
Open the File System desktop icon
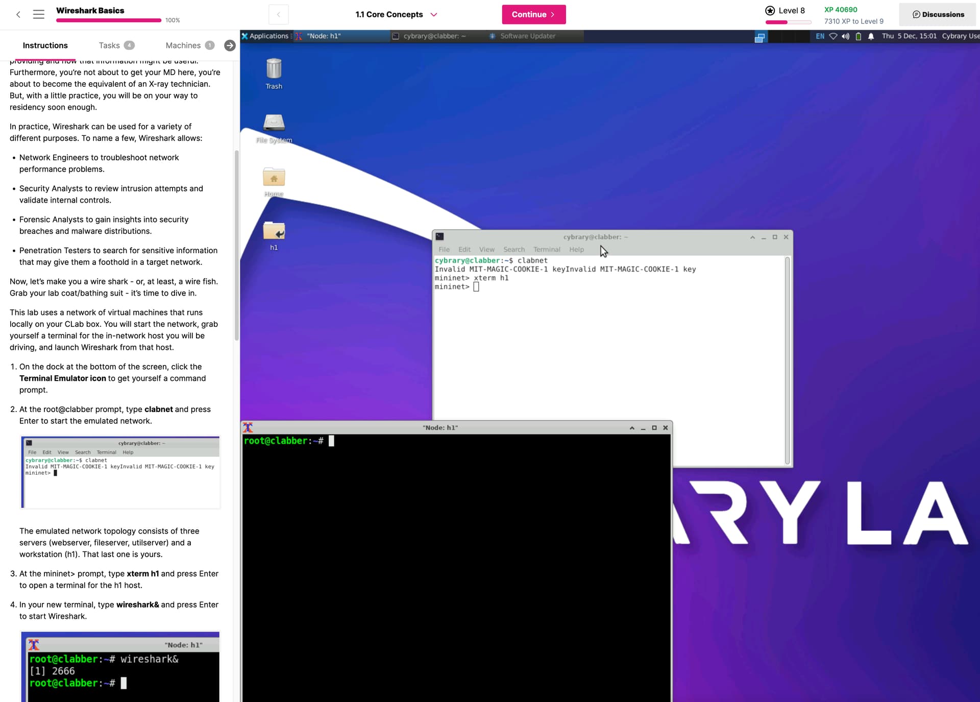(x=274, y=123)
